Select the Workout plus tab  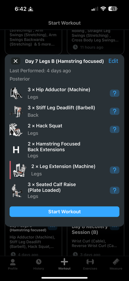[x=64, y=264]
